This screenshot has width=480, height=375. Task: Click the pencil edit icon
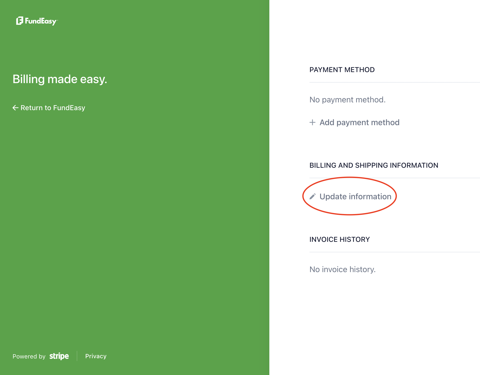click(312, 197)
